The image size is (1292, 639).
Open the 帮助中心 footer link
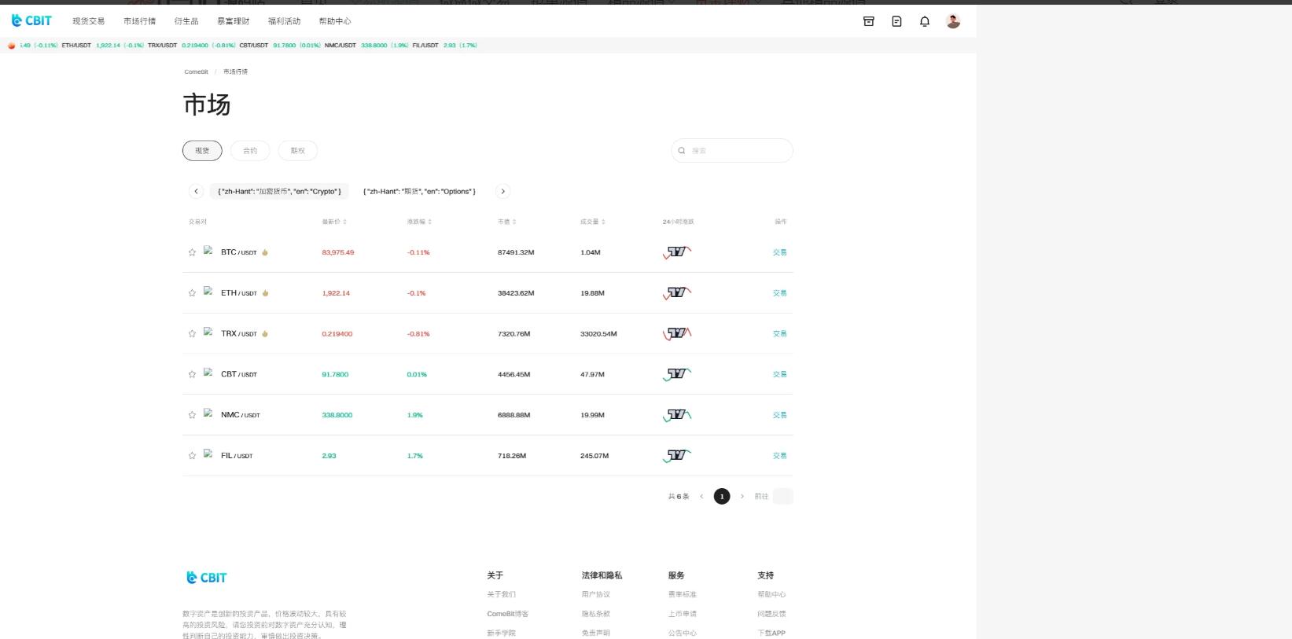(x=771, y=594)
